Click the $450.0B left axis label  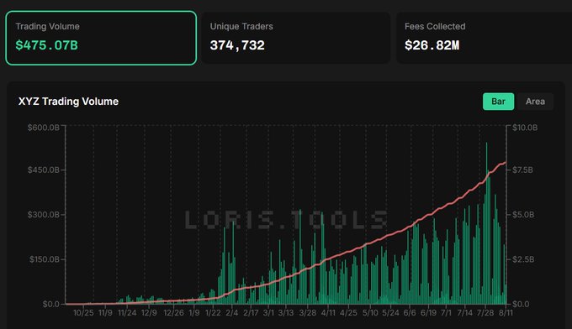coord(44,170)
